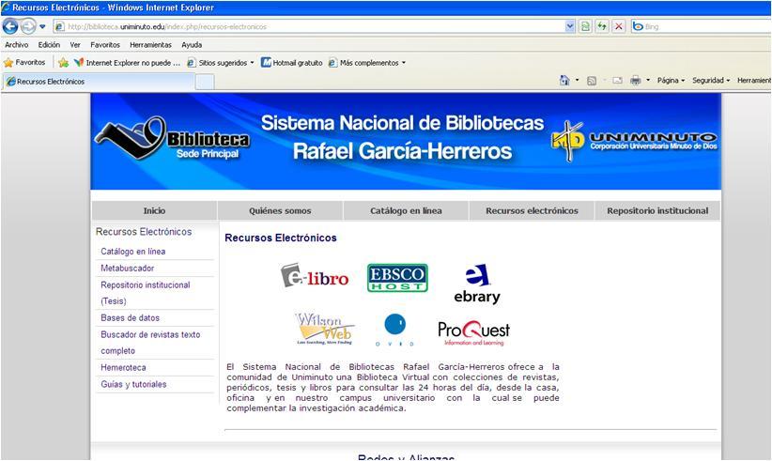Open the Ayuda menu
This screenshot has width=772, height=461.
[x=192, y=45]
